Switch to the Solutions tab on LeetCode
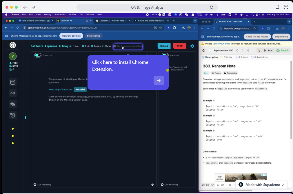The height and width of the screenshot is (194, 293). tap(242, 57)
